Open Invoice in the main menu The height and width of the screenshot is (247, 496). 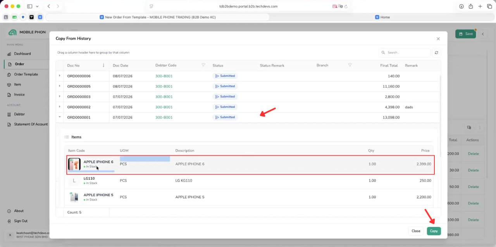19,94
